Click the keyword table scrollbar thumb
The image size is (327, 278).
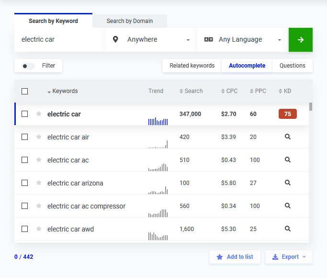pos(311,107)
